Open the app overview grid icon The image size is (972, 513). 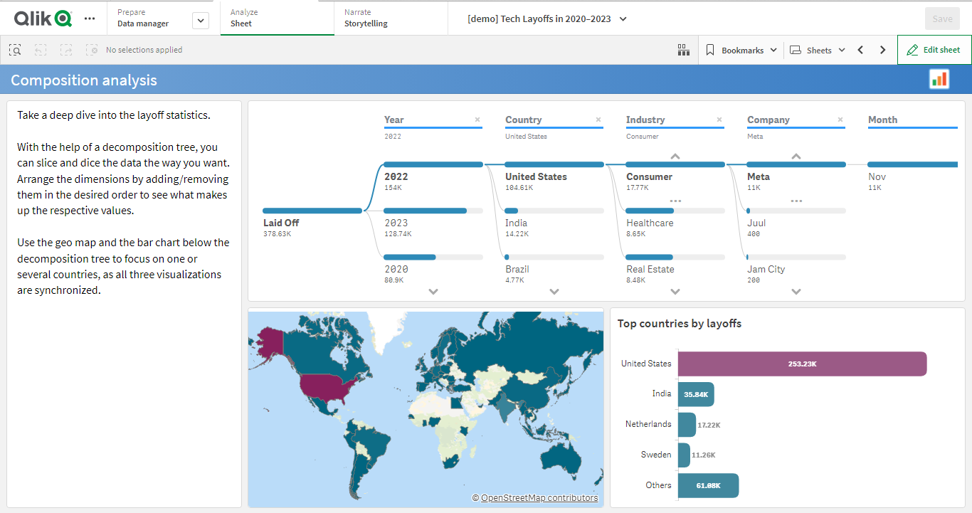683,50
